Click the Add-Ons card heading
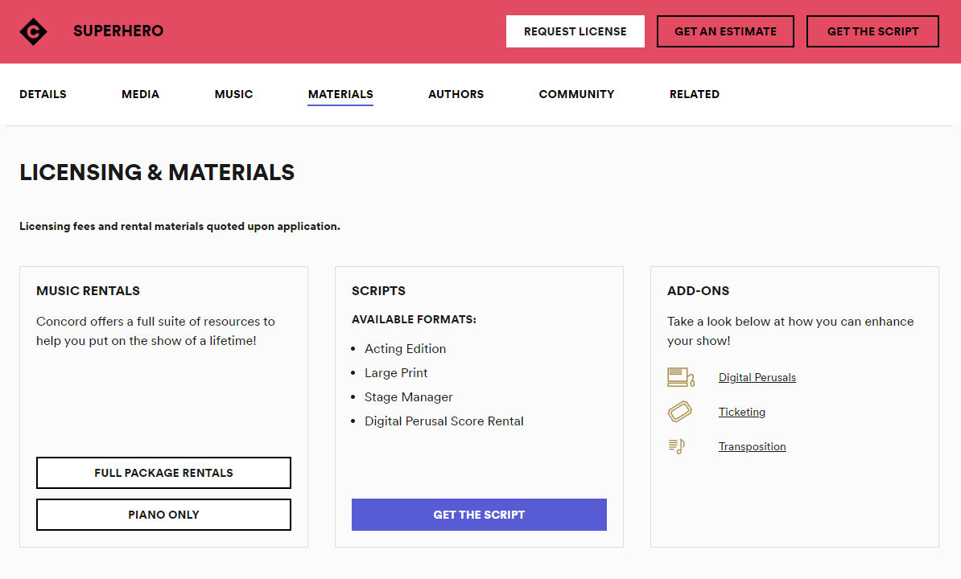The width and height of the screenshot is (961, 579). [698, 291]
